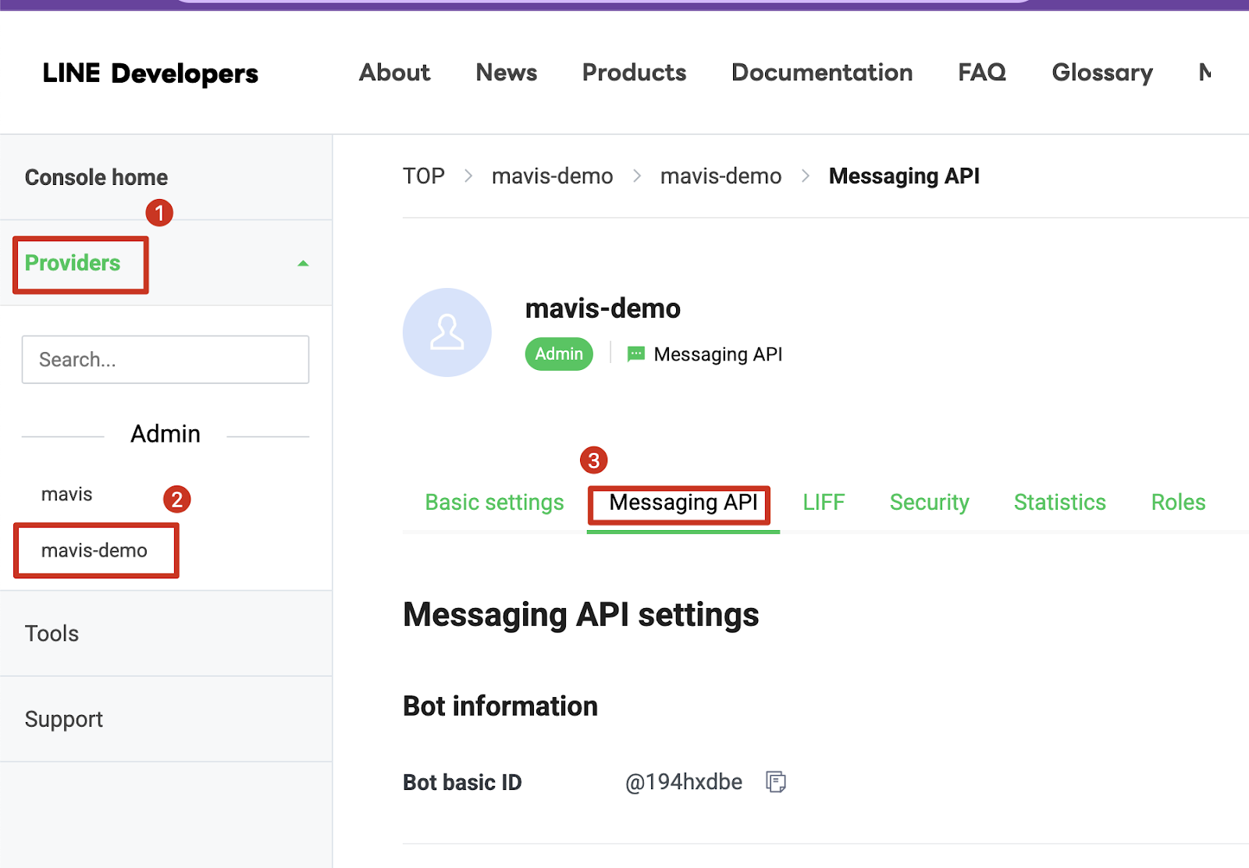Select the mavis provider
Screen dimensions: 1249x868
pos(67,494)
